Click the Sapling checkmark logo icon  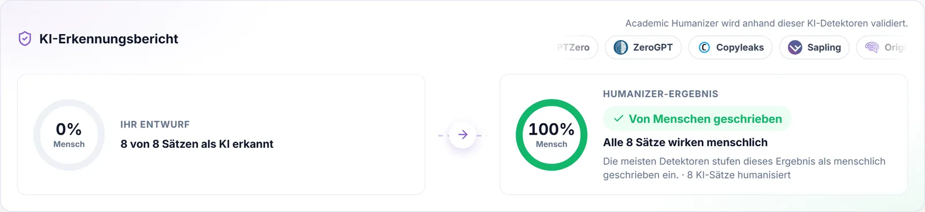[x=795, y=47]
